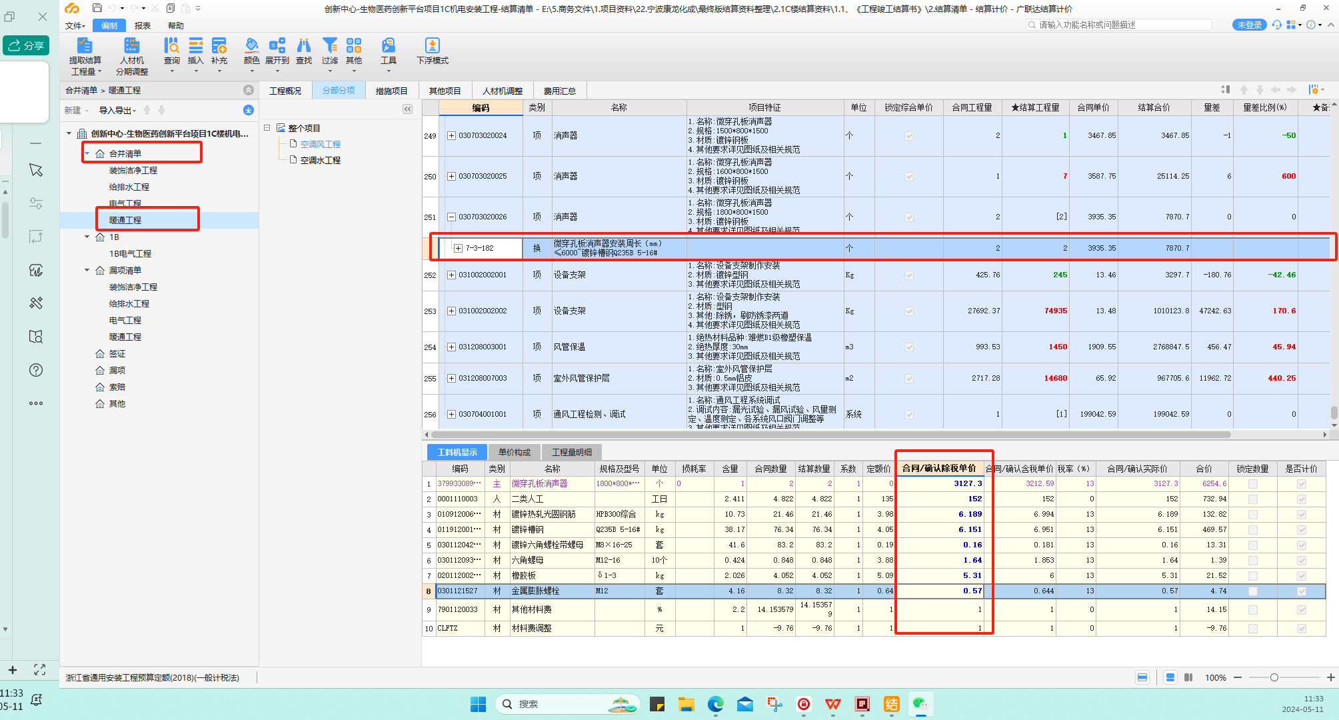Toggle locked unit price checkbox for row 249

pyautogui.click(x=909, y=136)
